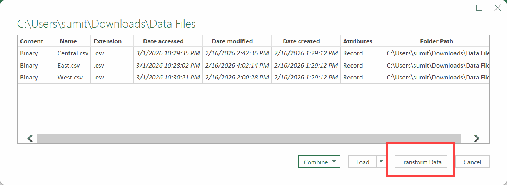Click folder path cell in Central.csv row

(437, 53)
